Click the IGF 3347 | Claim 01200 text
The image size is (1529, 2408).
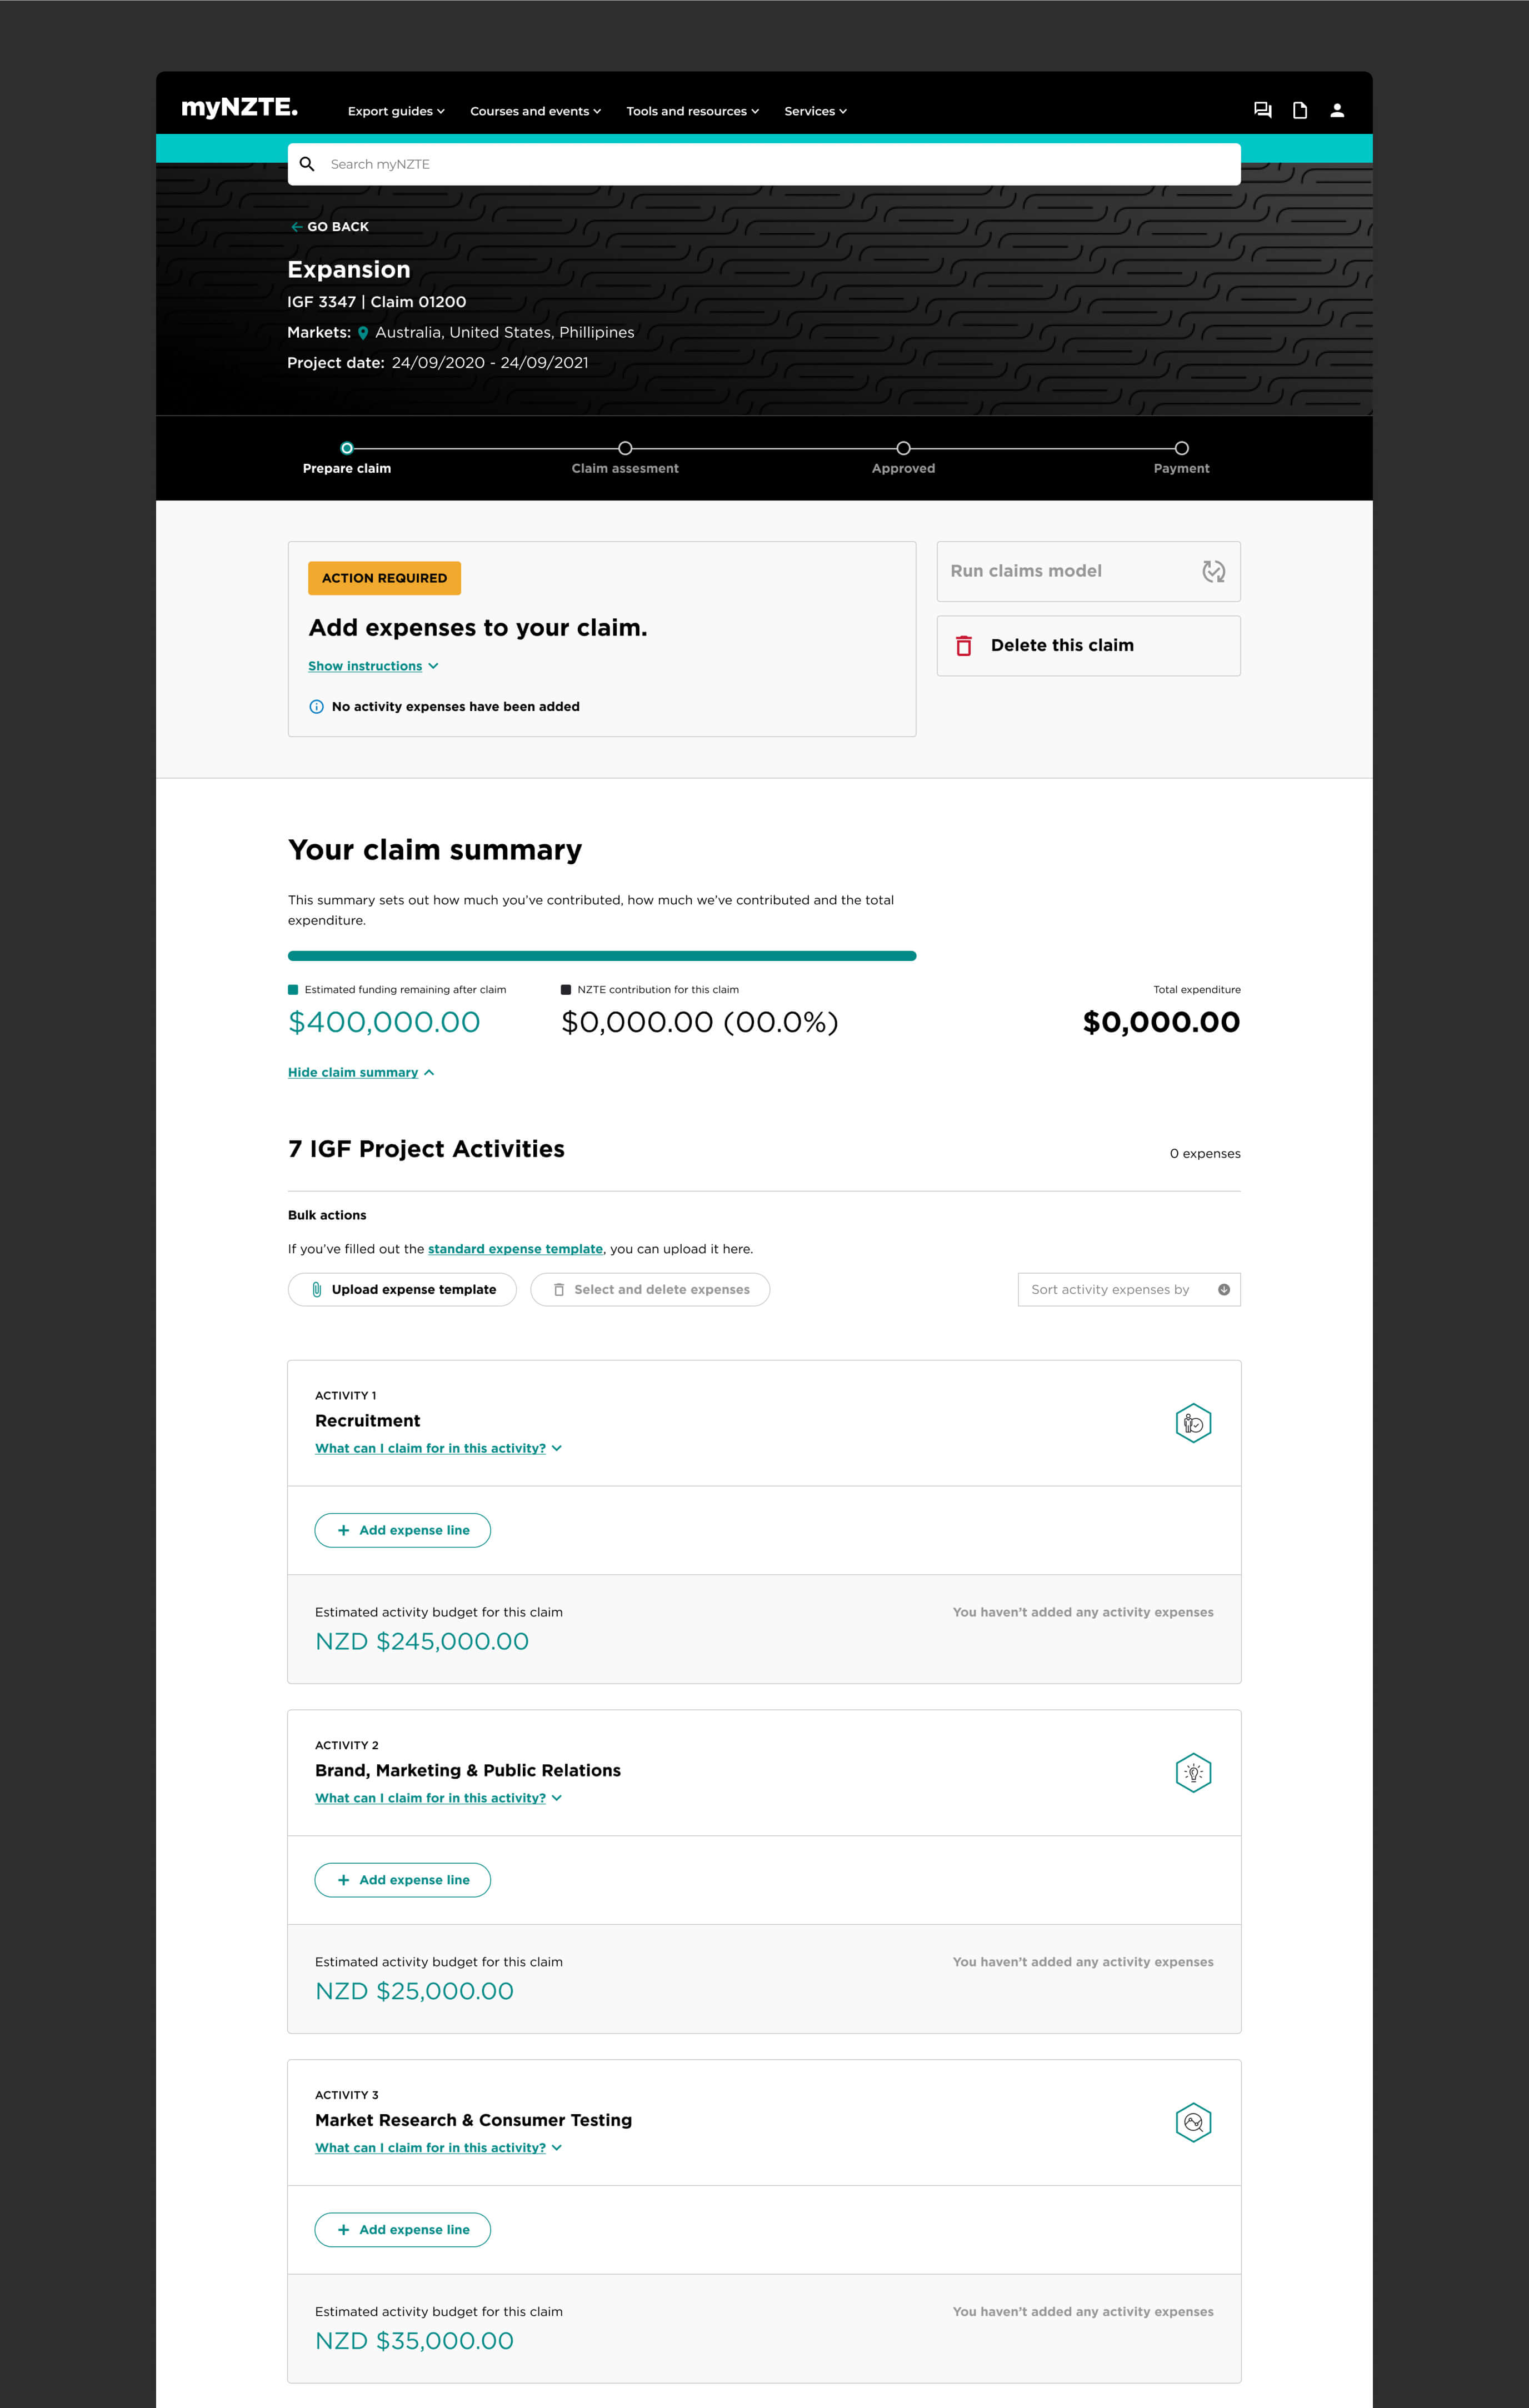click(x=376, y=302)
